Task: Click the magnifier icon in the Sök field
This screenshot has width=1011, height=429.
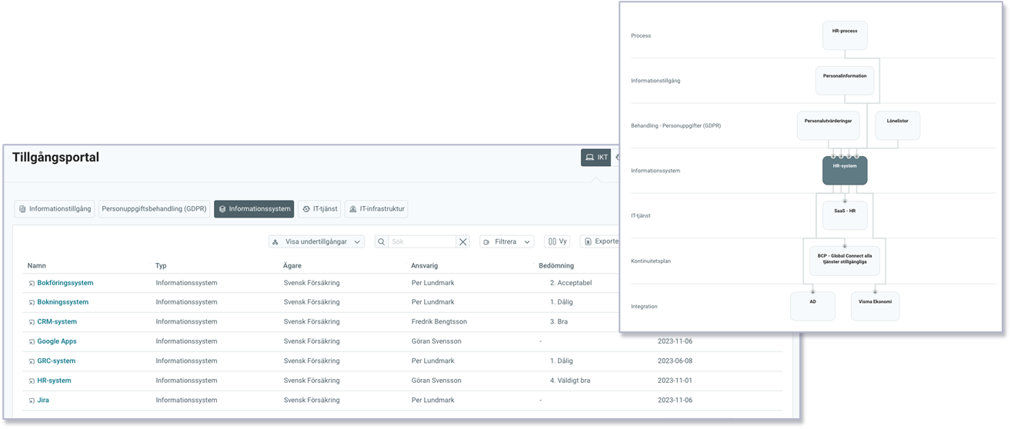Action: pos(382,241)
